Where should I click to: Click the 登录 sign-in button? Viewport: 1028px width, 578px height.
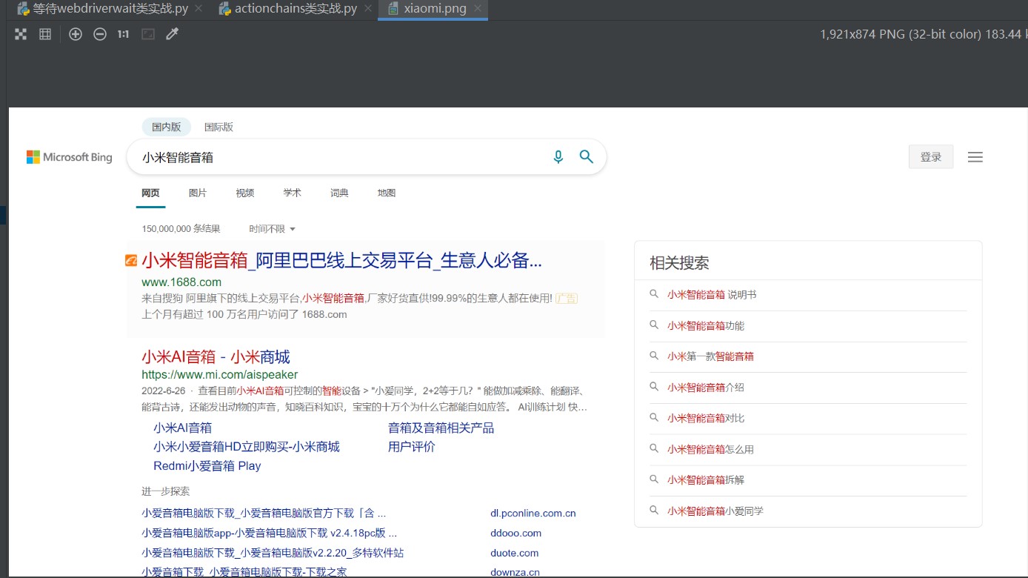tap(931, 157)
